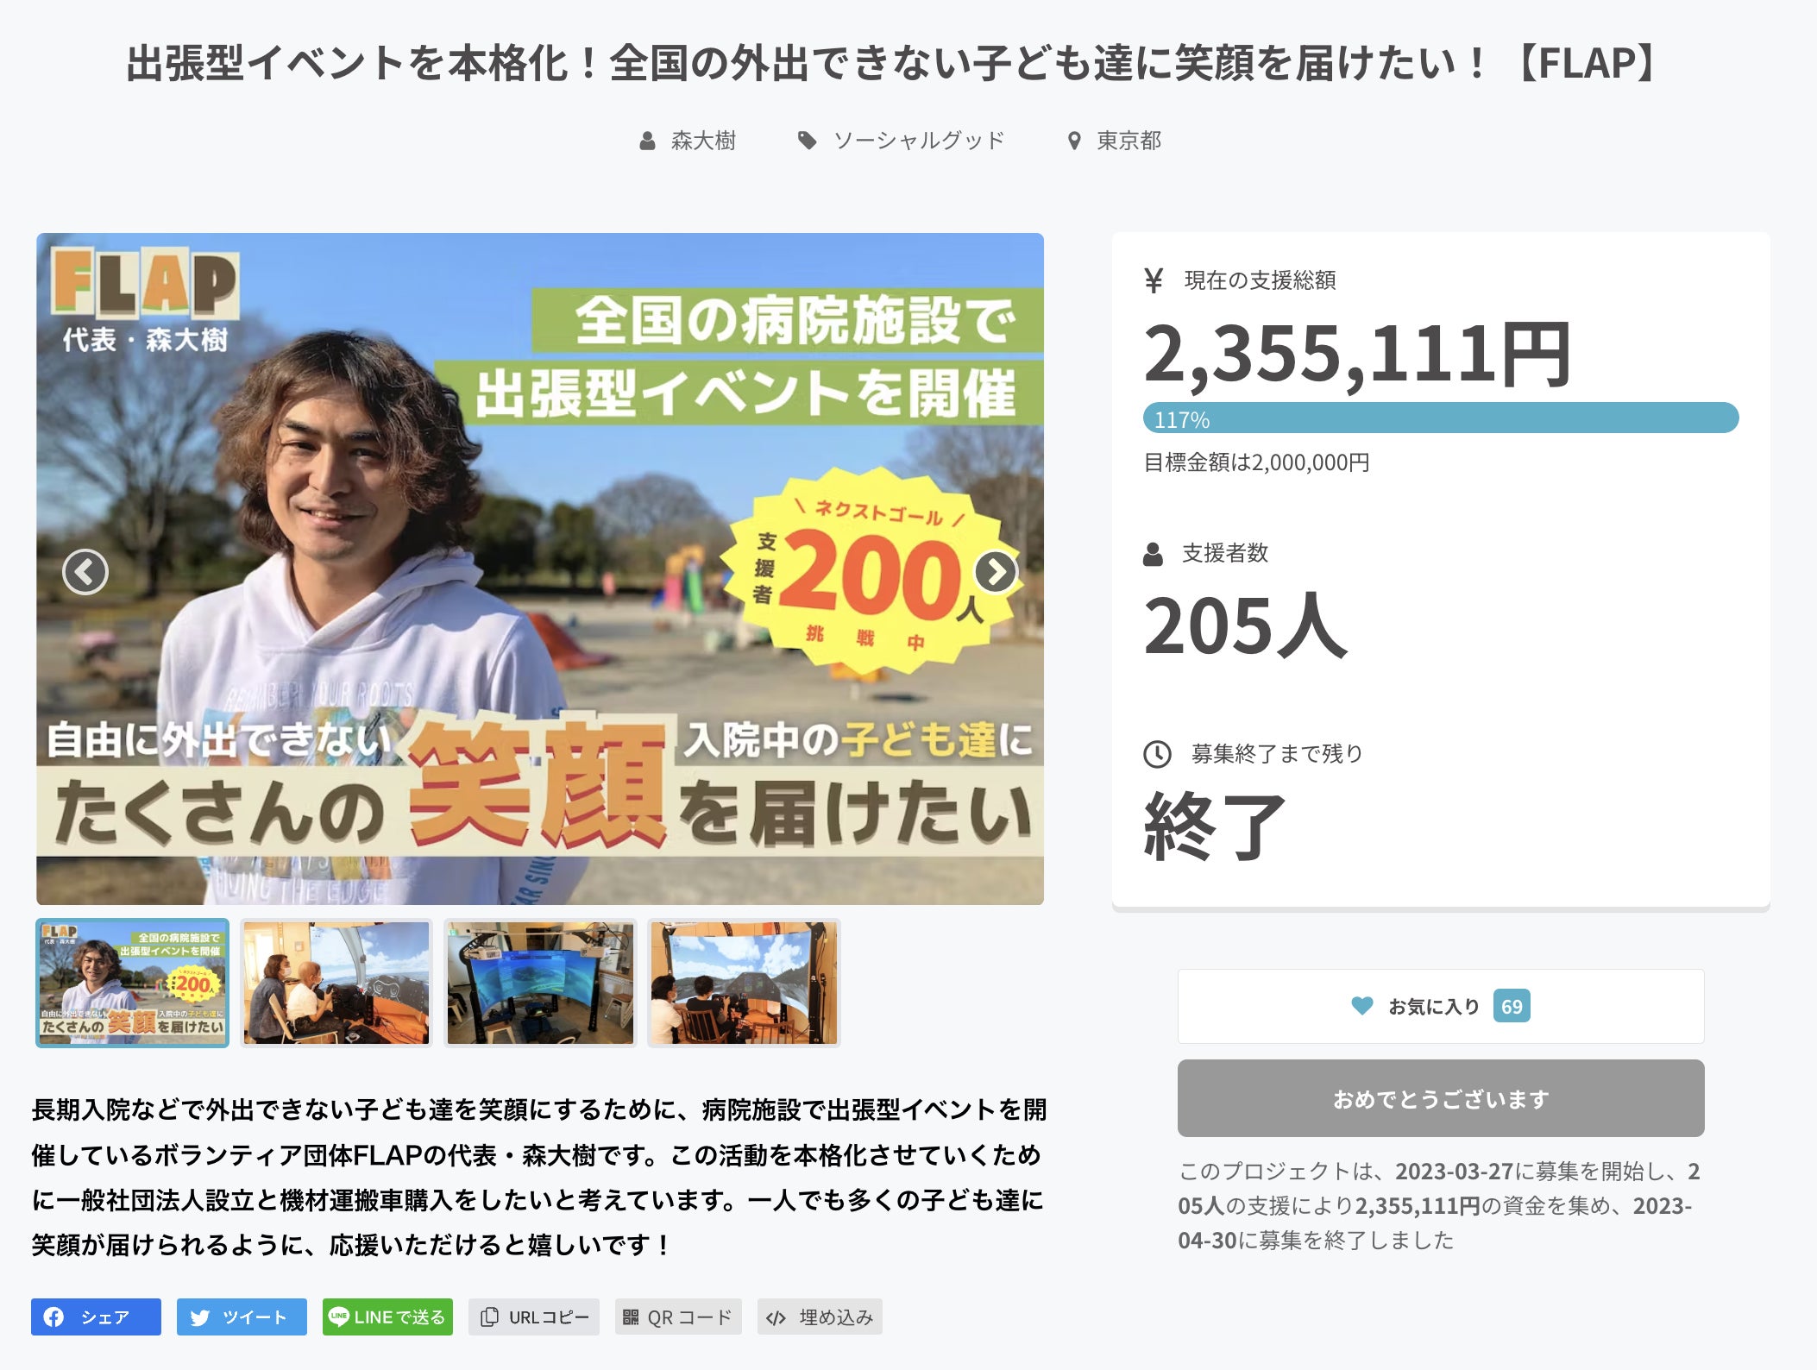
Task: Advance to the next carousel image
Action: (996, 572)
